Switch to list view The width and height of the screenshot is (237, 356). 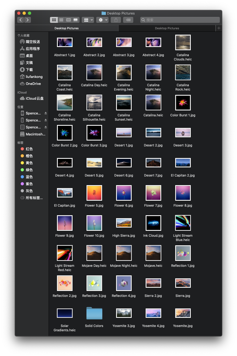pos(61,20)
